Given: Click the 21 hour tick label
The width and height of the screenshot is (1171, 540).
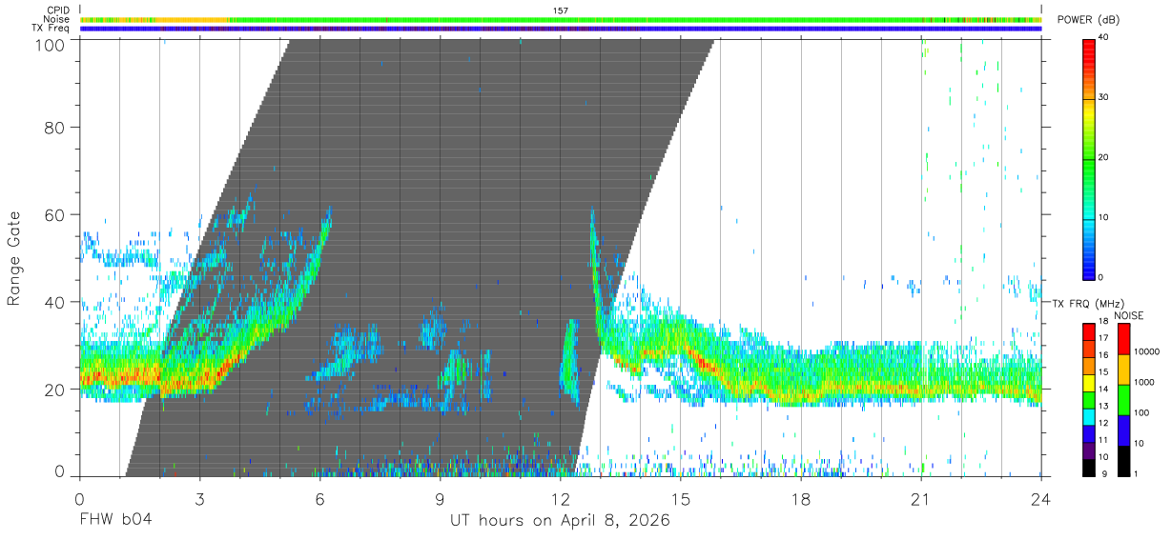Looking at the screenshot, I should [x=920, y=498].
